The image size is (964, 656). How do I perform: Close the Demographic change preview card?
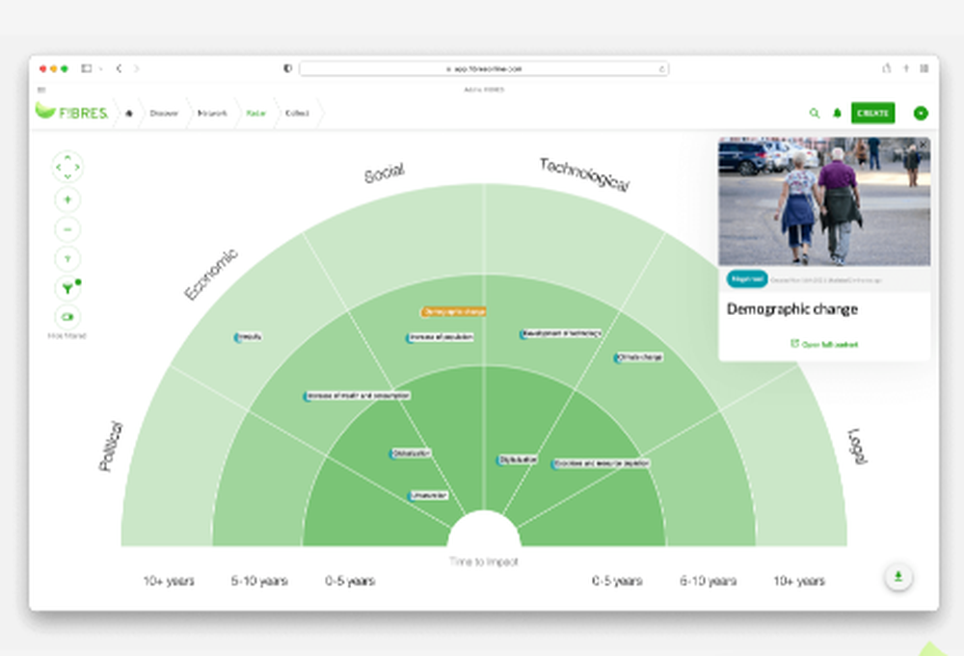point(923,144)
